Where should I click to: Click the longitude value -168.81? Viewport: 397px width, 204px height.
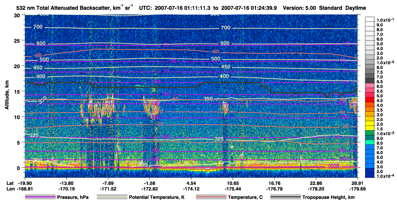point(24,189)
